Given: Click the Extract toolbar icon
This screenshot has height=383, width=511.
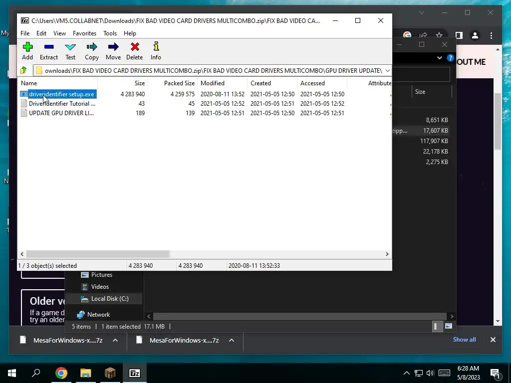Looking at the screenshot, I should pos(49,47).
